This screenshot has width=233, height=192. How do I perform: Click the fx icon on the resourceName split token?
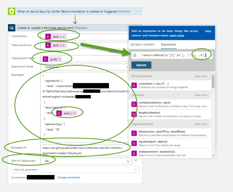click(59, 113)
